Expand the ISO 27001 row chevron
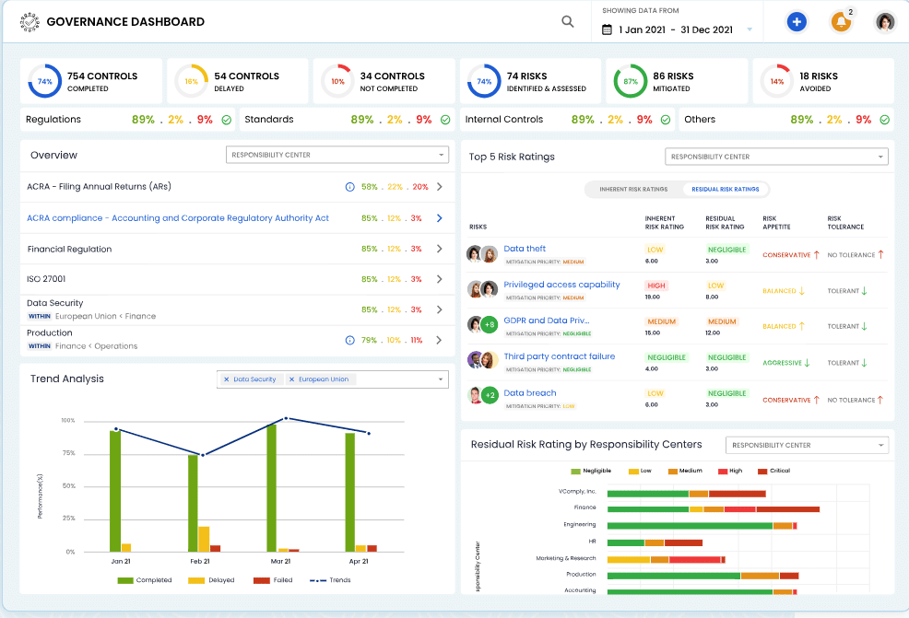This screenshot has height=618, width=909. coord(440,281)
